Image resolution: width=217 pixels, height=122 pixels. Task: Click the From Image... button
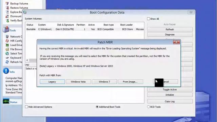tap(130, 82)
